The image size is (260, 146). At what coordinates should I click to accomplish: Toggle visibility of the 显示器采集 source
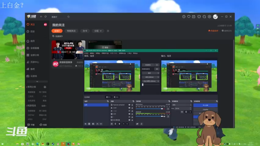point(129,120)
